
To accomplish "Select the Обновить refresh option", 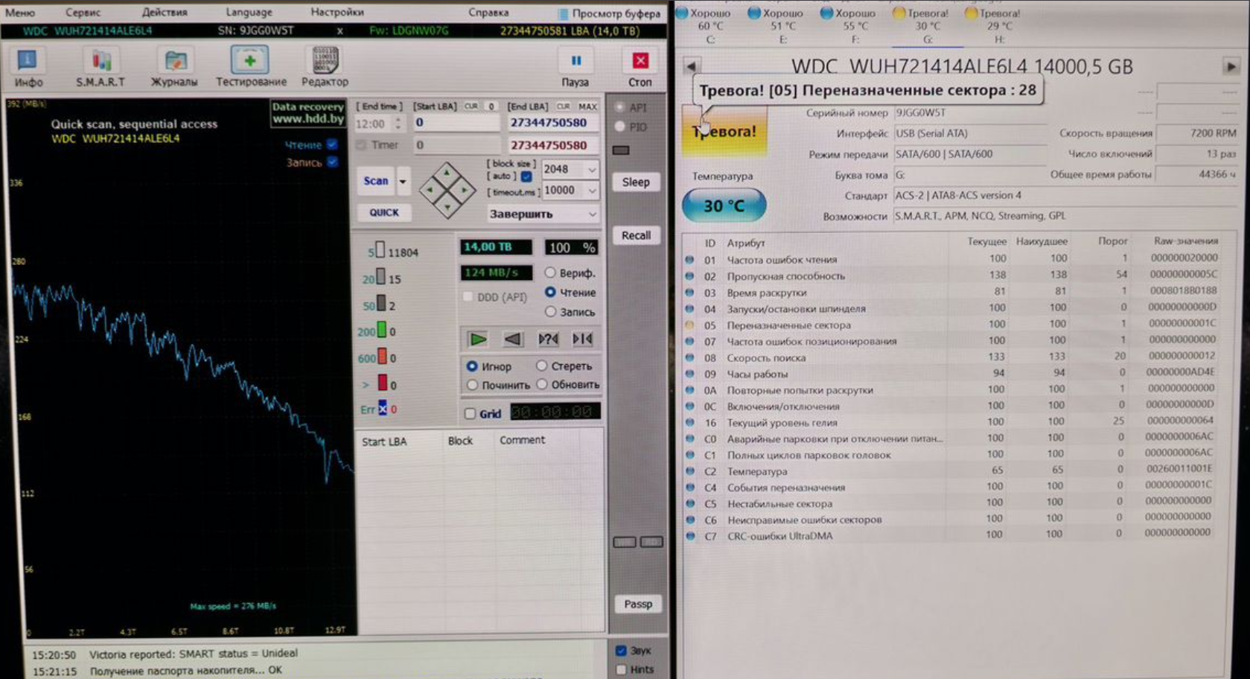I will point(541,384).
